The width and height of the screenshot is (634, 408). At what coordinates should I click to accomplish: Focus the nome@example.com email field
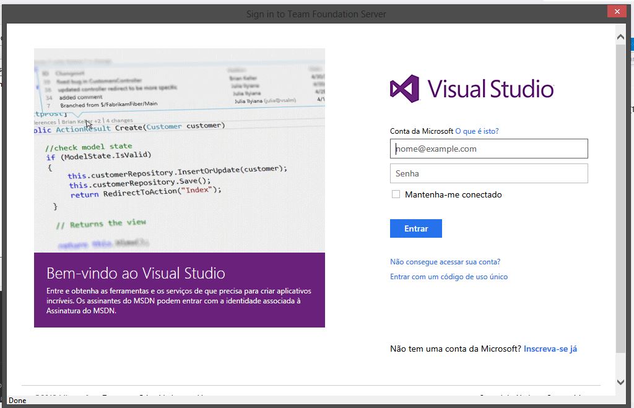(489, 149)
